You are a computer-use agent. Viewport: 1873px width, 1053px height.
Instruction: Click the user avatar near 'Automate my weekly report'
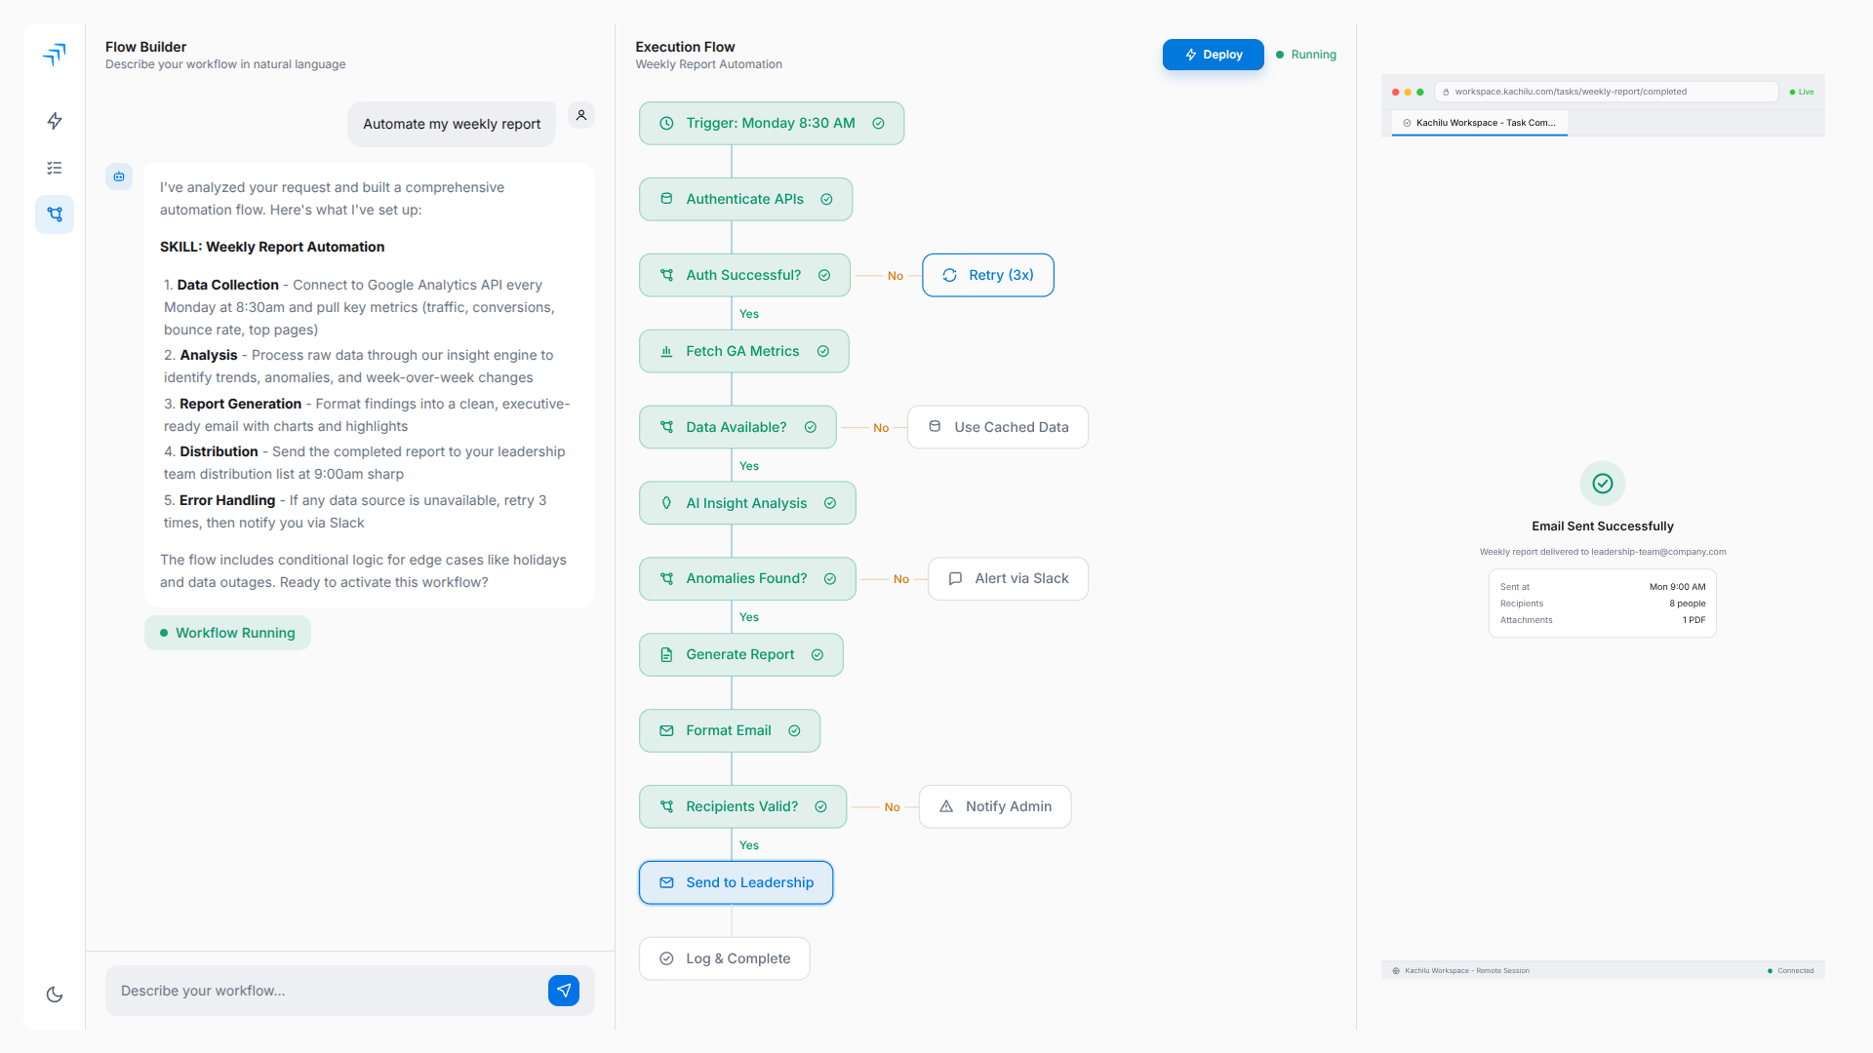click(x=581, y=115)
